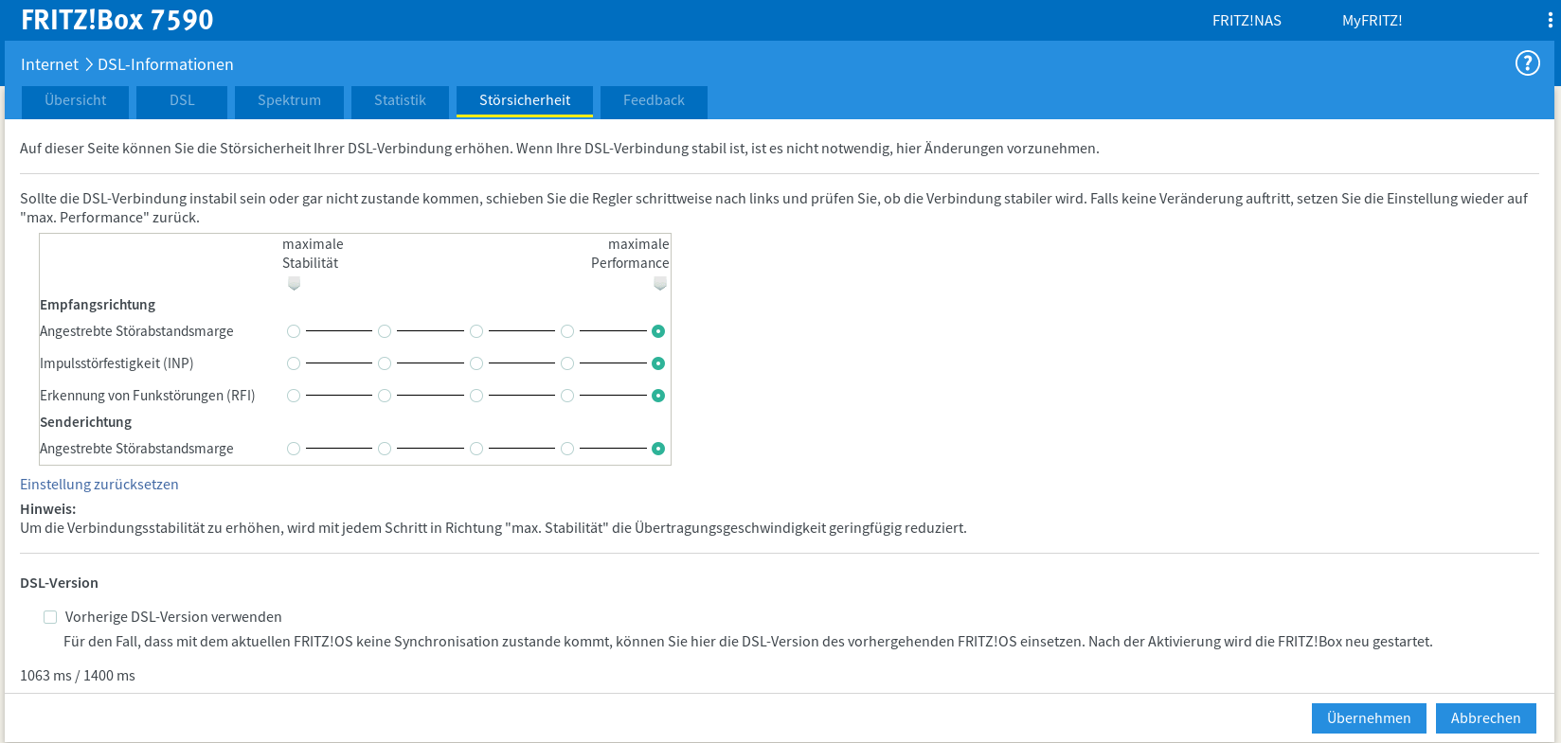Click the maximale Stabilität marker icon
1561x743 pixels.
click(294, 283)
